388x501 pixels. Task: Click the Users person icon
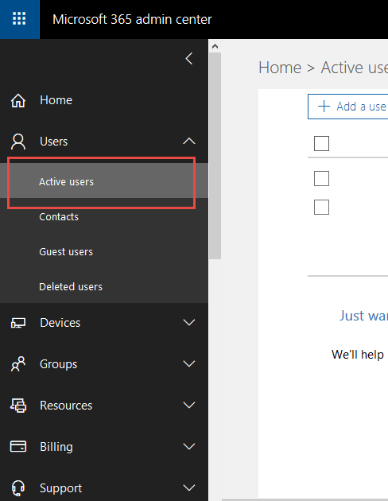18,142
